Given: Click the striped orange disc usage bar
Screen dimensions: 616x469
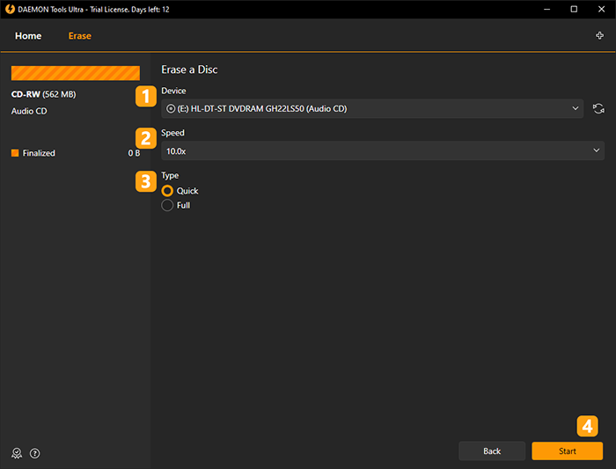Looking at the screenshot, I should pos(76,73).
